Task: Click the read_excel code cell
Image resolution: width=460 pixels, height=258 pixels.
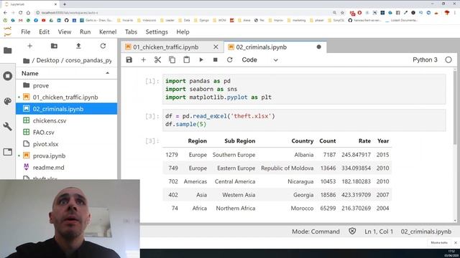Action: click(x=304, y=120)
